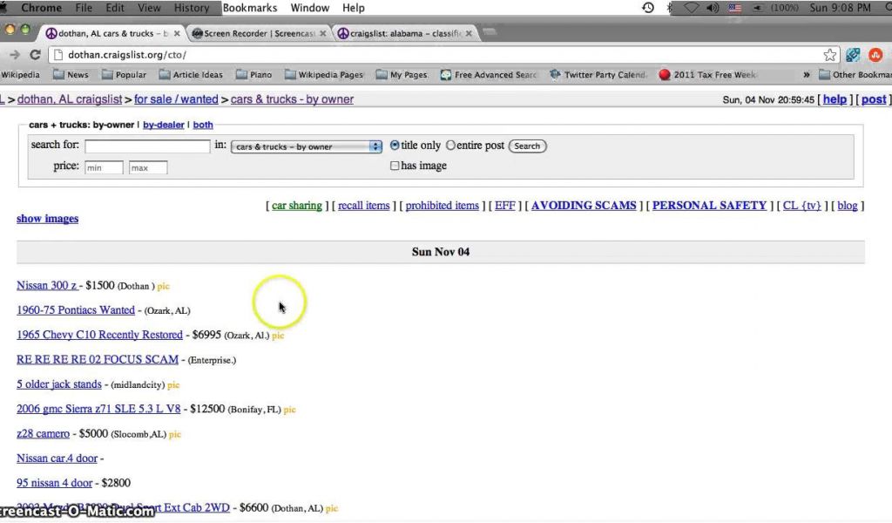Open the Wikipedia Pages bookmarks folder

click(x=324, y=75)
